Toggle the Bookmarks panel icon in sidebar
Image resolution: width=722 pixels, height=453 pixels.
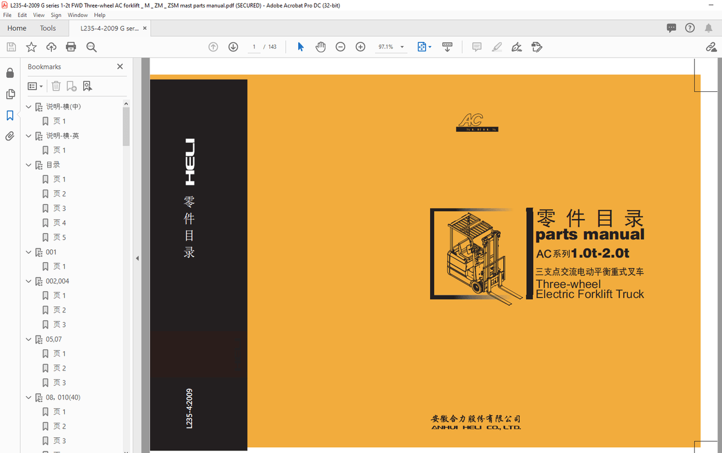[10, 116]
